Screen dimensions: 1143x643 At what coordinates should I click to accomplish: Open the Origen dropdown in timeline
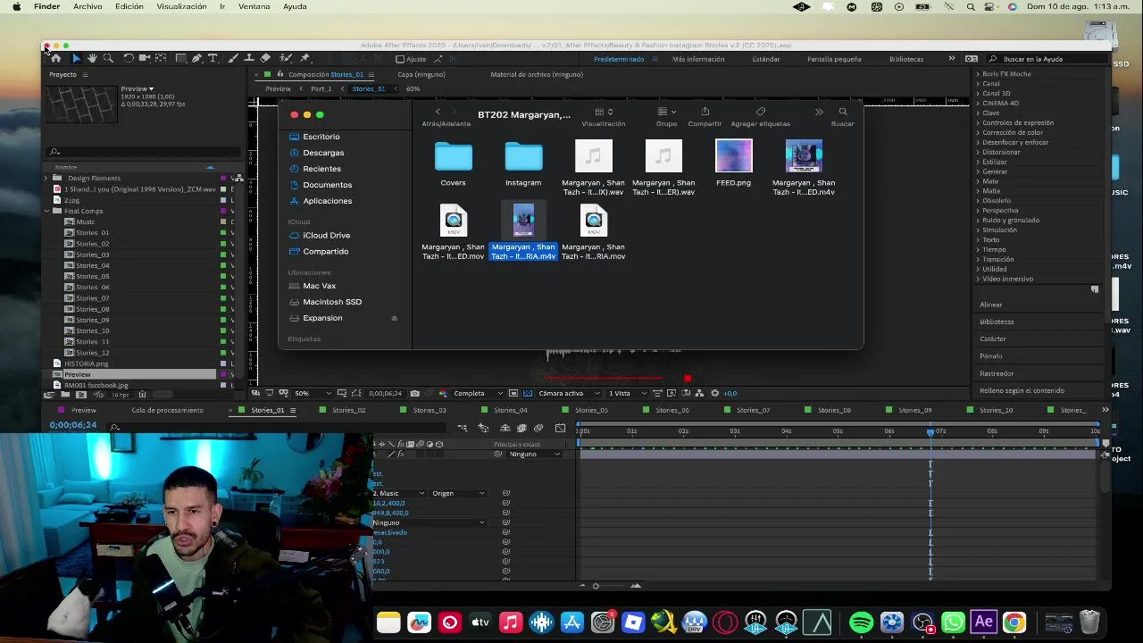(458, 493)
